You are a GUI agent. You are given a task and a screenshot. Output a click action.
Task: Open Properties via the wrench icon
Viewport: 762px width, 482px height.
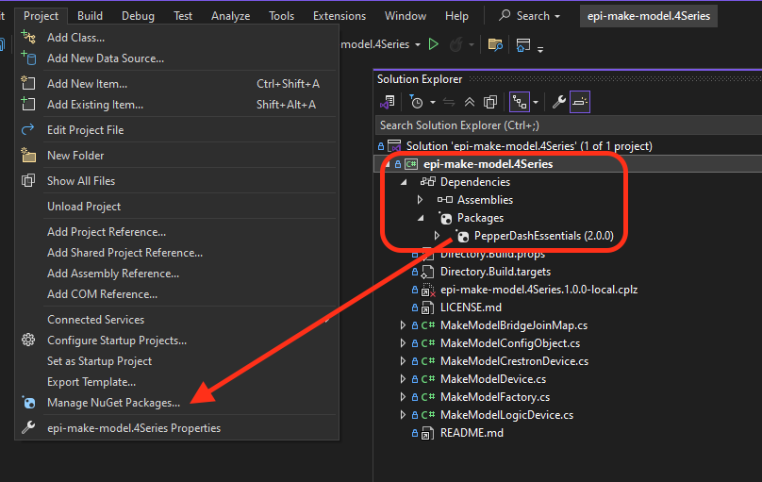click(558, 102)
